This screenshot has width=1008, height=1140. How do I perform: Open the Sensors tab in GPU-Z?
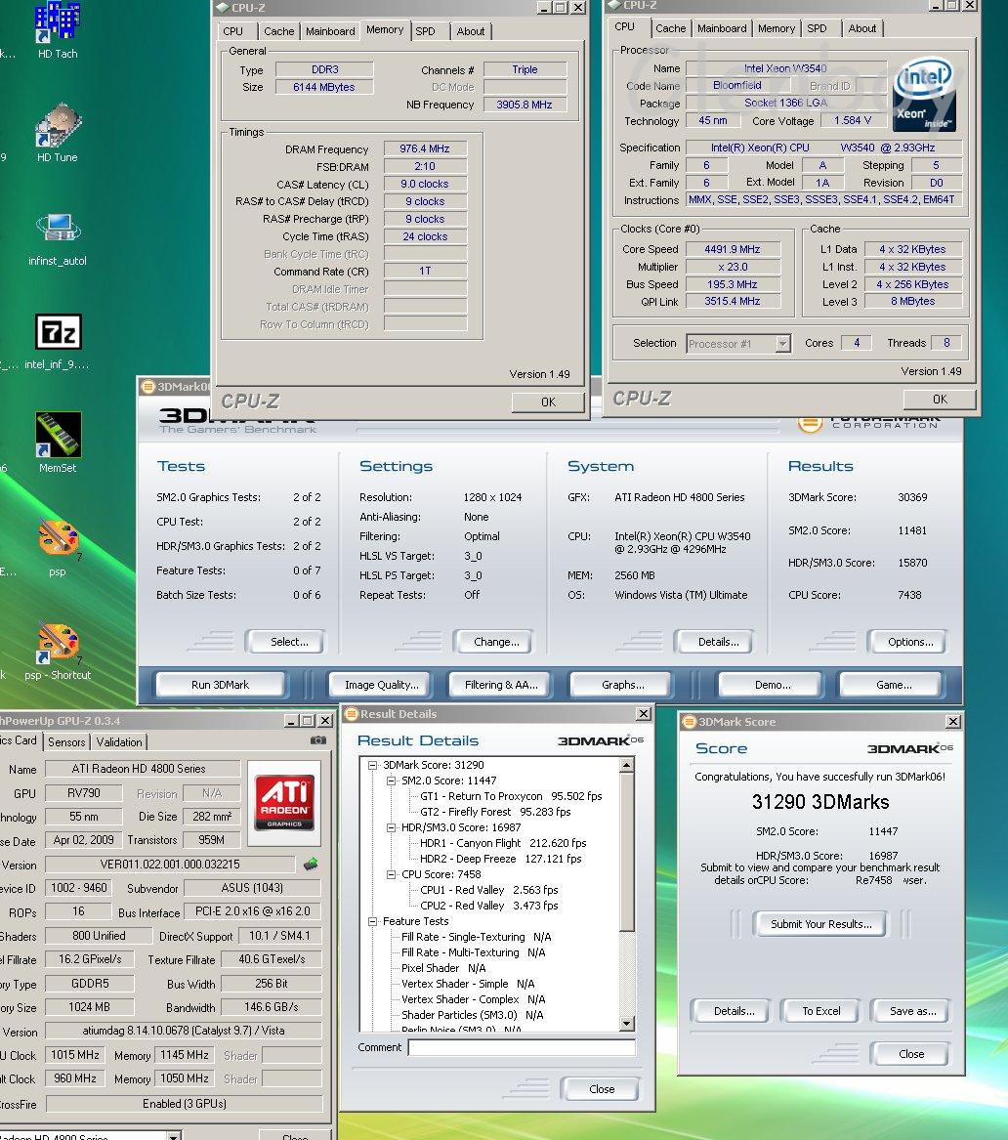point(66,742)
